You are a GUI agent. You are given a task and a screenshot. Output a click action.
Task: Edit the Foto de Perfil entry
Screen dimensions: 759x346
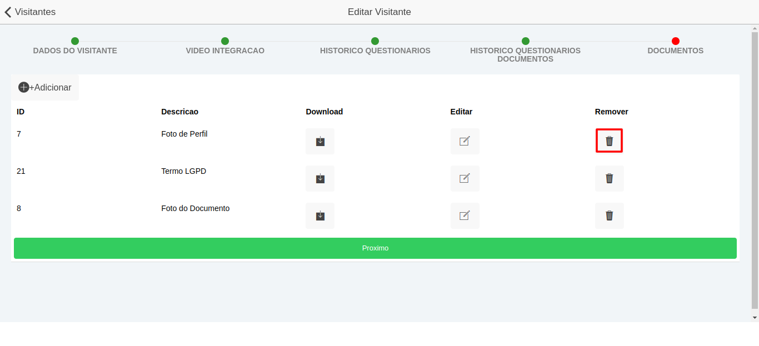pos(465,141)
